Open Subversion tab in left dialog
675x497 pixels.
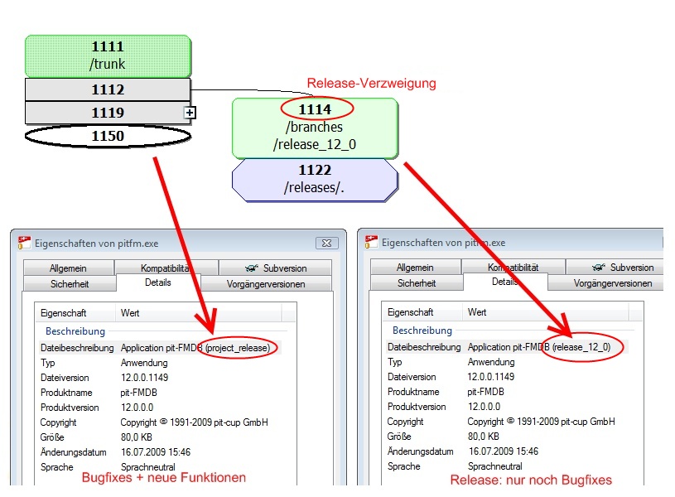(276, 268)
